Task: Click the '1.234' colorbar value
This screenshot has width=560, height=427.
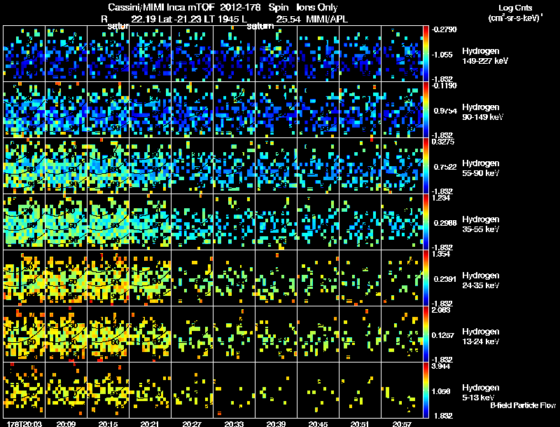Action: coord(441,198)
